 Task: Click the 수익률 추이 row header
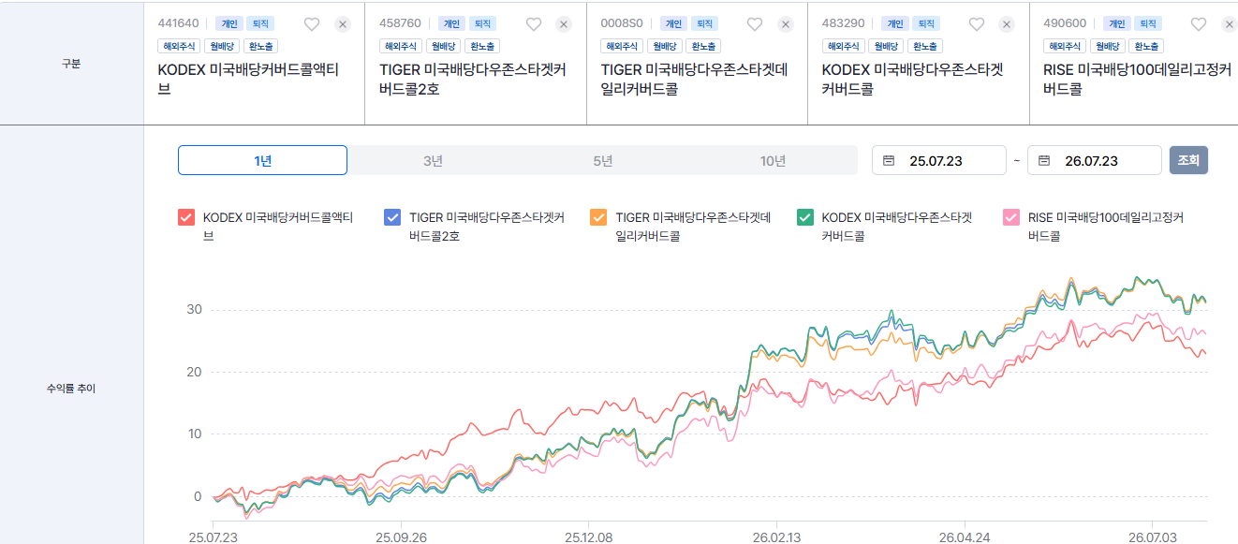(71, 388)
